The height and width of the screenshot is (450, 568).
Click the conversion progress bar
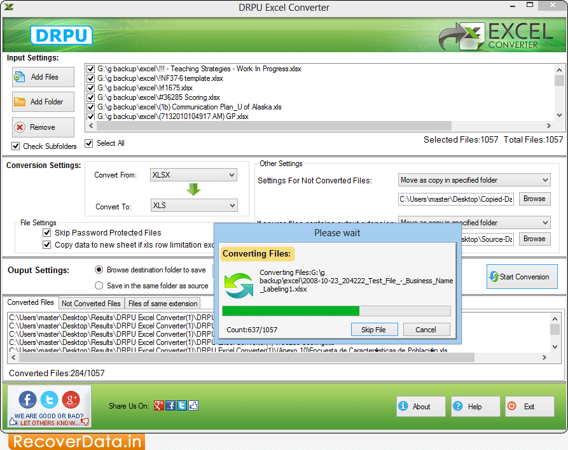pyautogui.click(x=336, y=311)
